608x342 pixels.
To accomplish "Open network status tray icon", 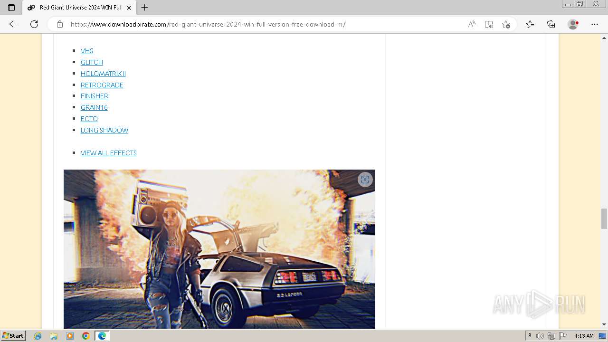I will 551,336.
